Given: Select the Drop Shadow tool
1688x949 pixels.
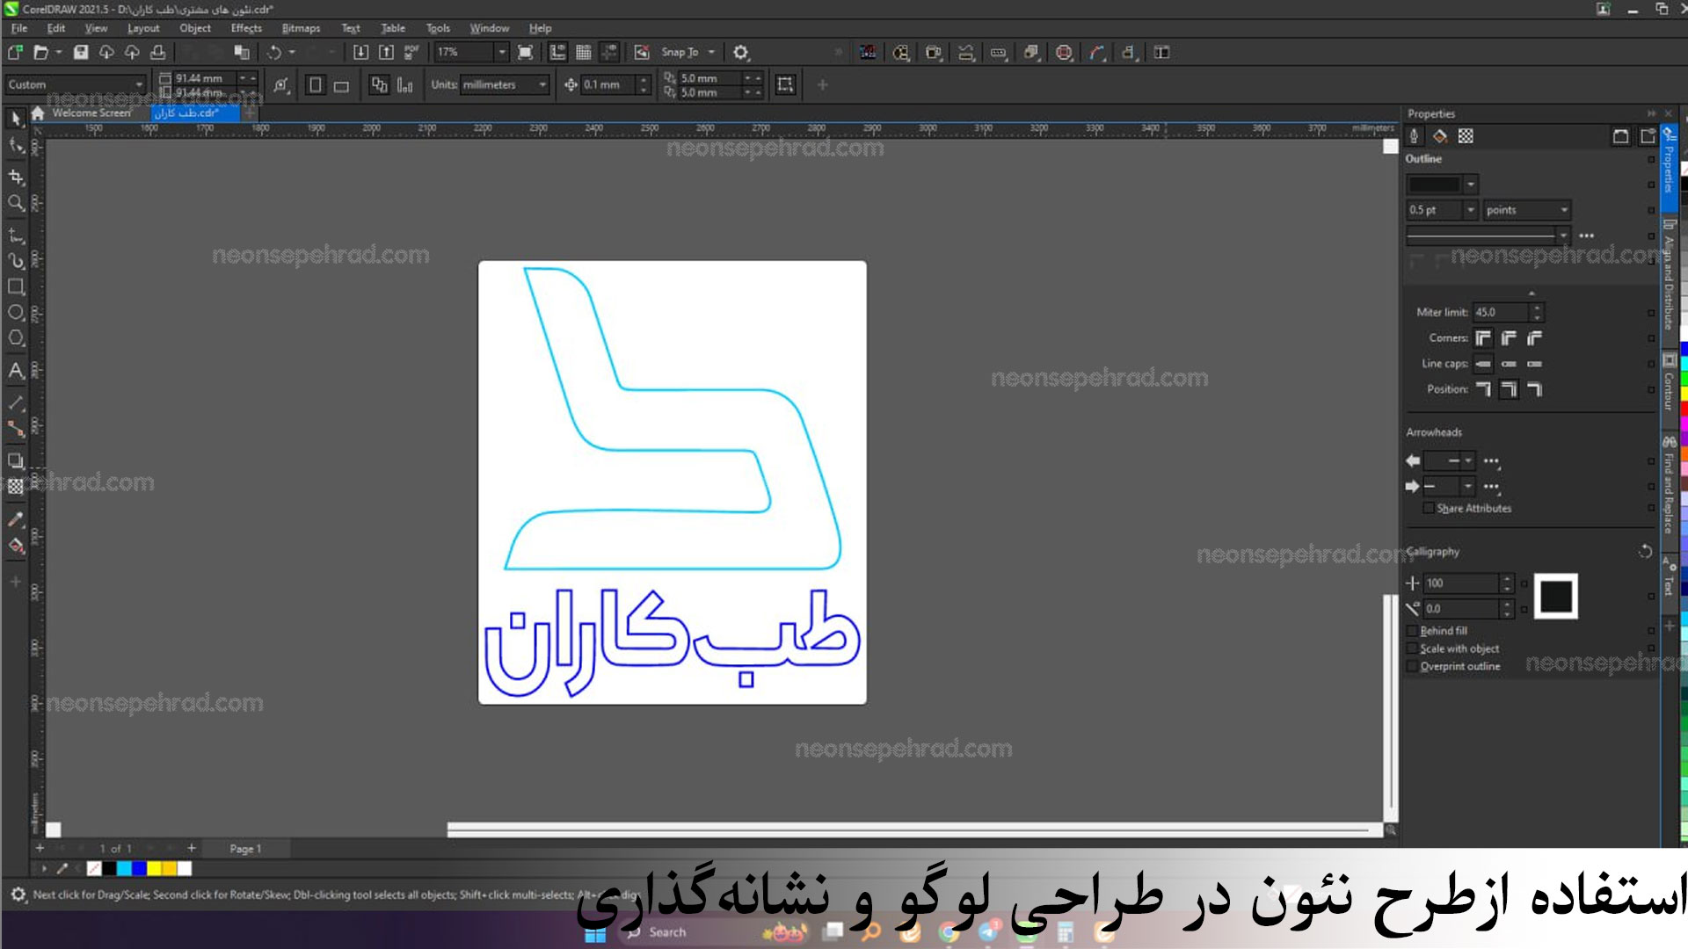Looking at the screenshot, I should (16, 460).
